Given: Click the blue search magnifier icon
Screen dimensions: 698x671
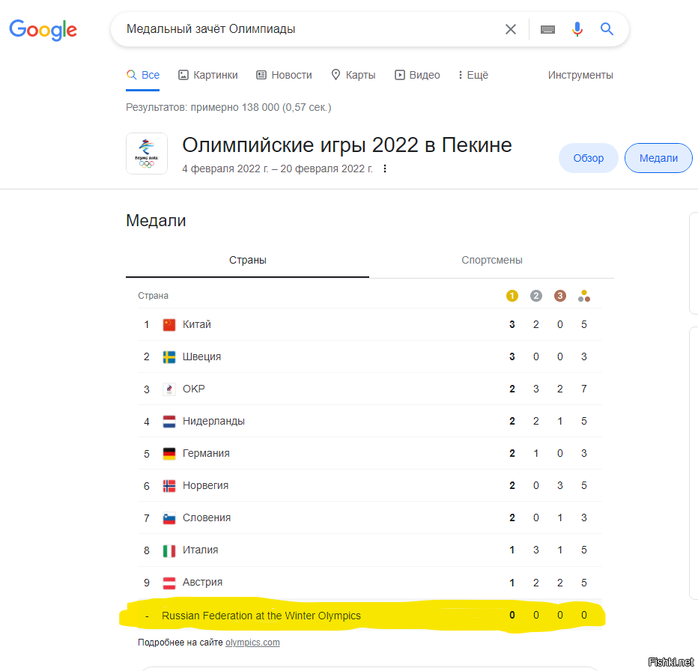Looking at the screenshot, I should 607,29.
